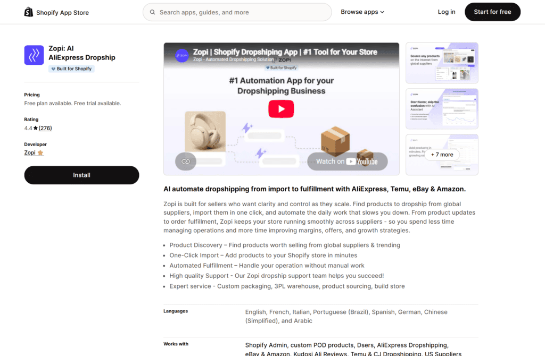Click the Start for free button
The image size is (545, 356).
[x=492, y=12]
